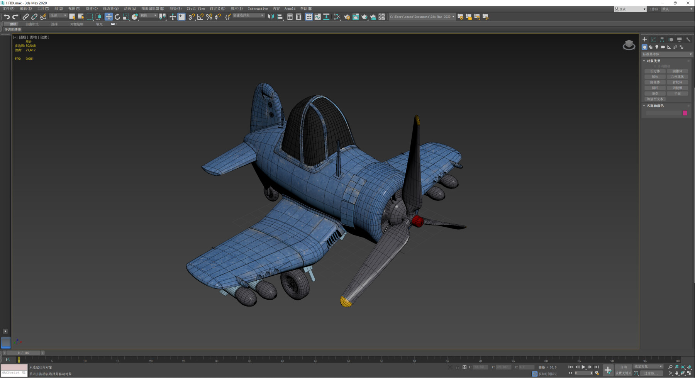
Task: Open the Standard Primitives category dropdown
Action: (x=667, y=54)
